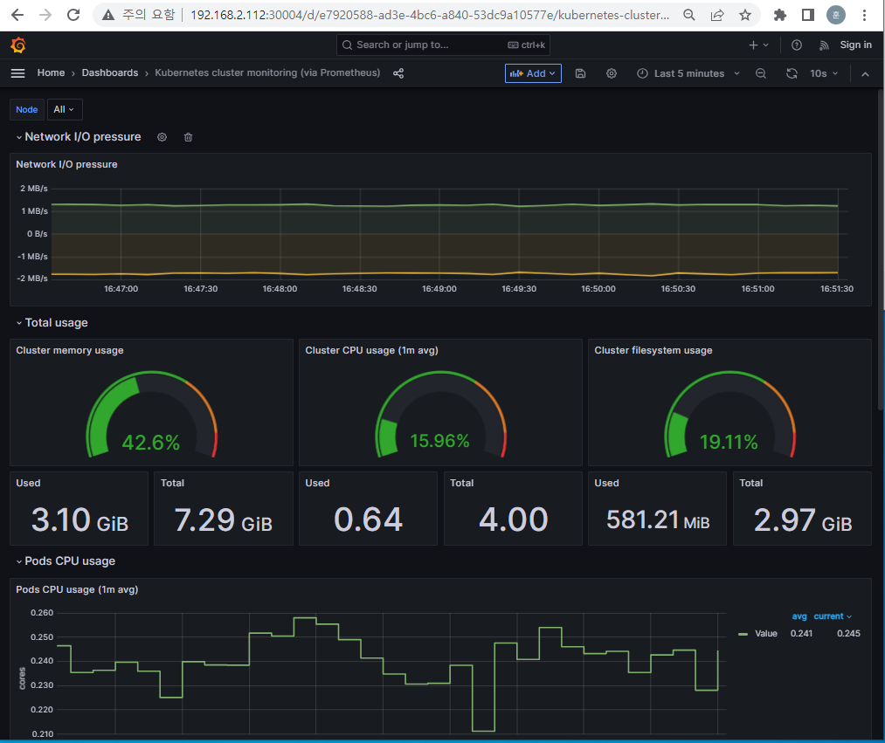Open the Node All variable dropdown
The image size is (885, 743).
tap(65, 109)
